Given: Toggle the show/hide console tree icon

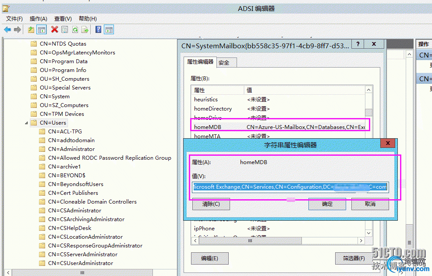Looking at the screenshot, I should pos(42,29).
